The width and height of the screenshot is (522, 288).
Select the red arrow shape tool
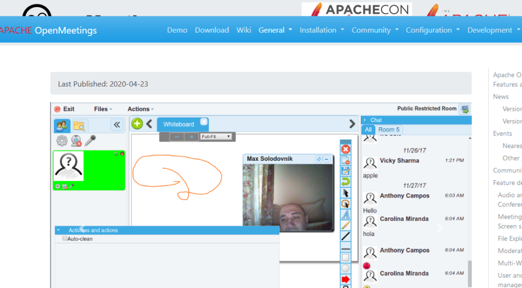(x=346, y=279)
